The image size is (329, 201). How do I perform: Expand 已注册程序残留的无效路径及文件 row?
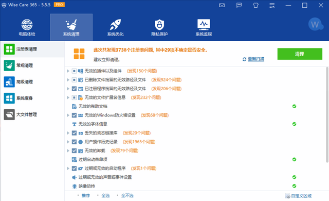(68, 89)
